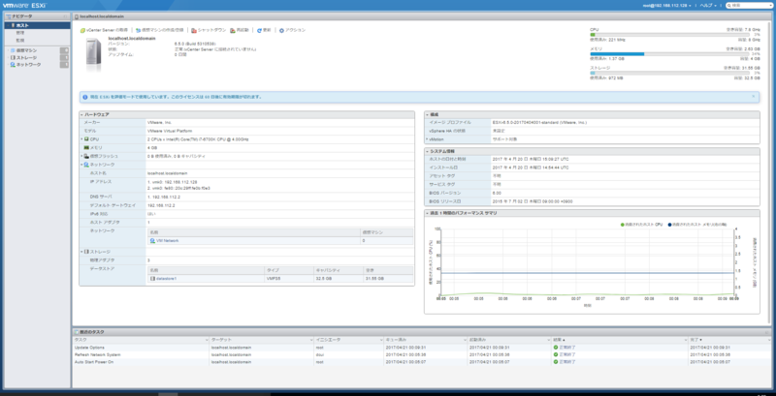Expand the virtual flash row in Hardware

click(x=81, y=156)
